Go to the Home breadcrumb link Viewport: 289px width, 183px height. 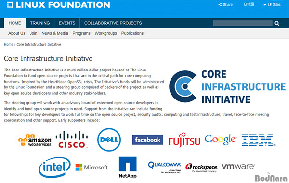[x=9, y=44]
